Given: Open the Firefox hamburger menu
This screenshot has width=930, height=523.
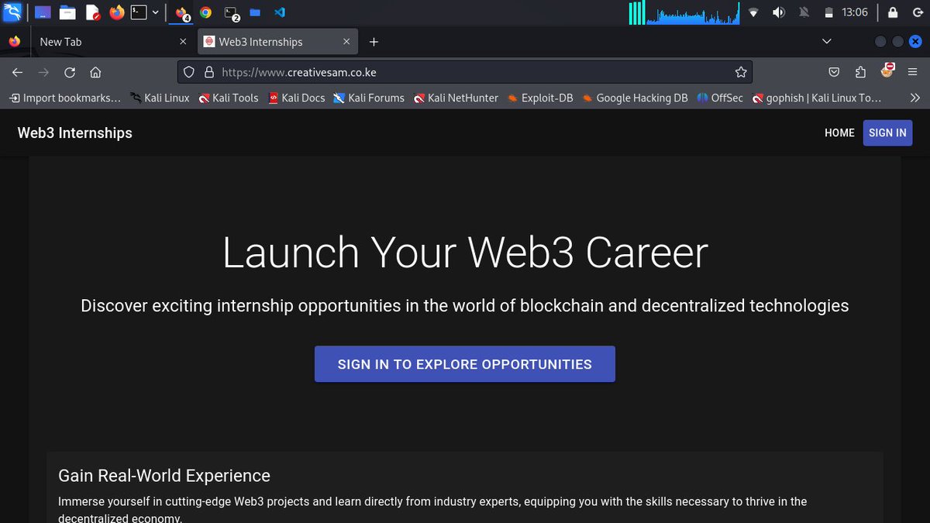Looking at the screenshot, I should (x=913, y=72).
